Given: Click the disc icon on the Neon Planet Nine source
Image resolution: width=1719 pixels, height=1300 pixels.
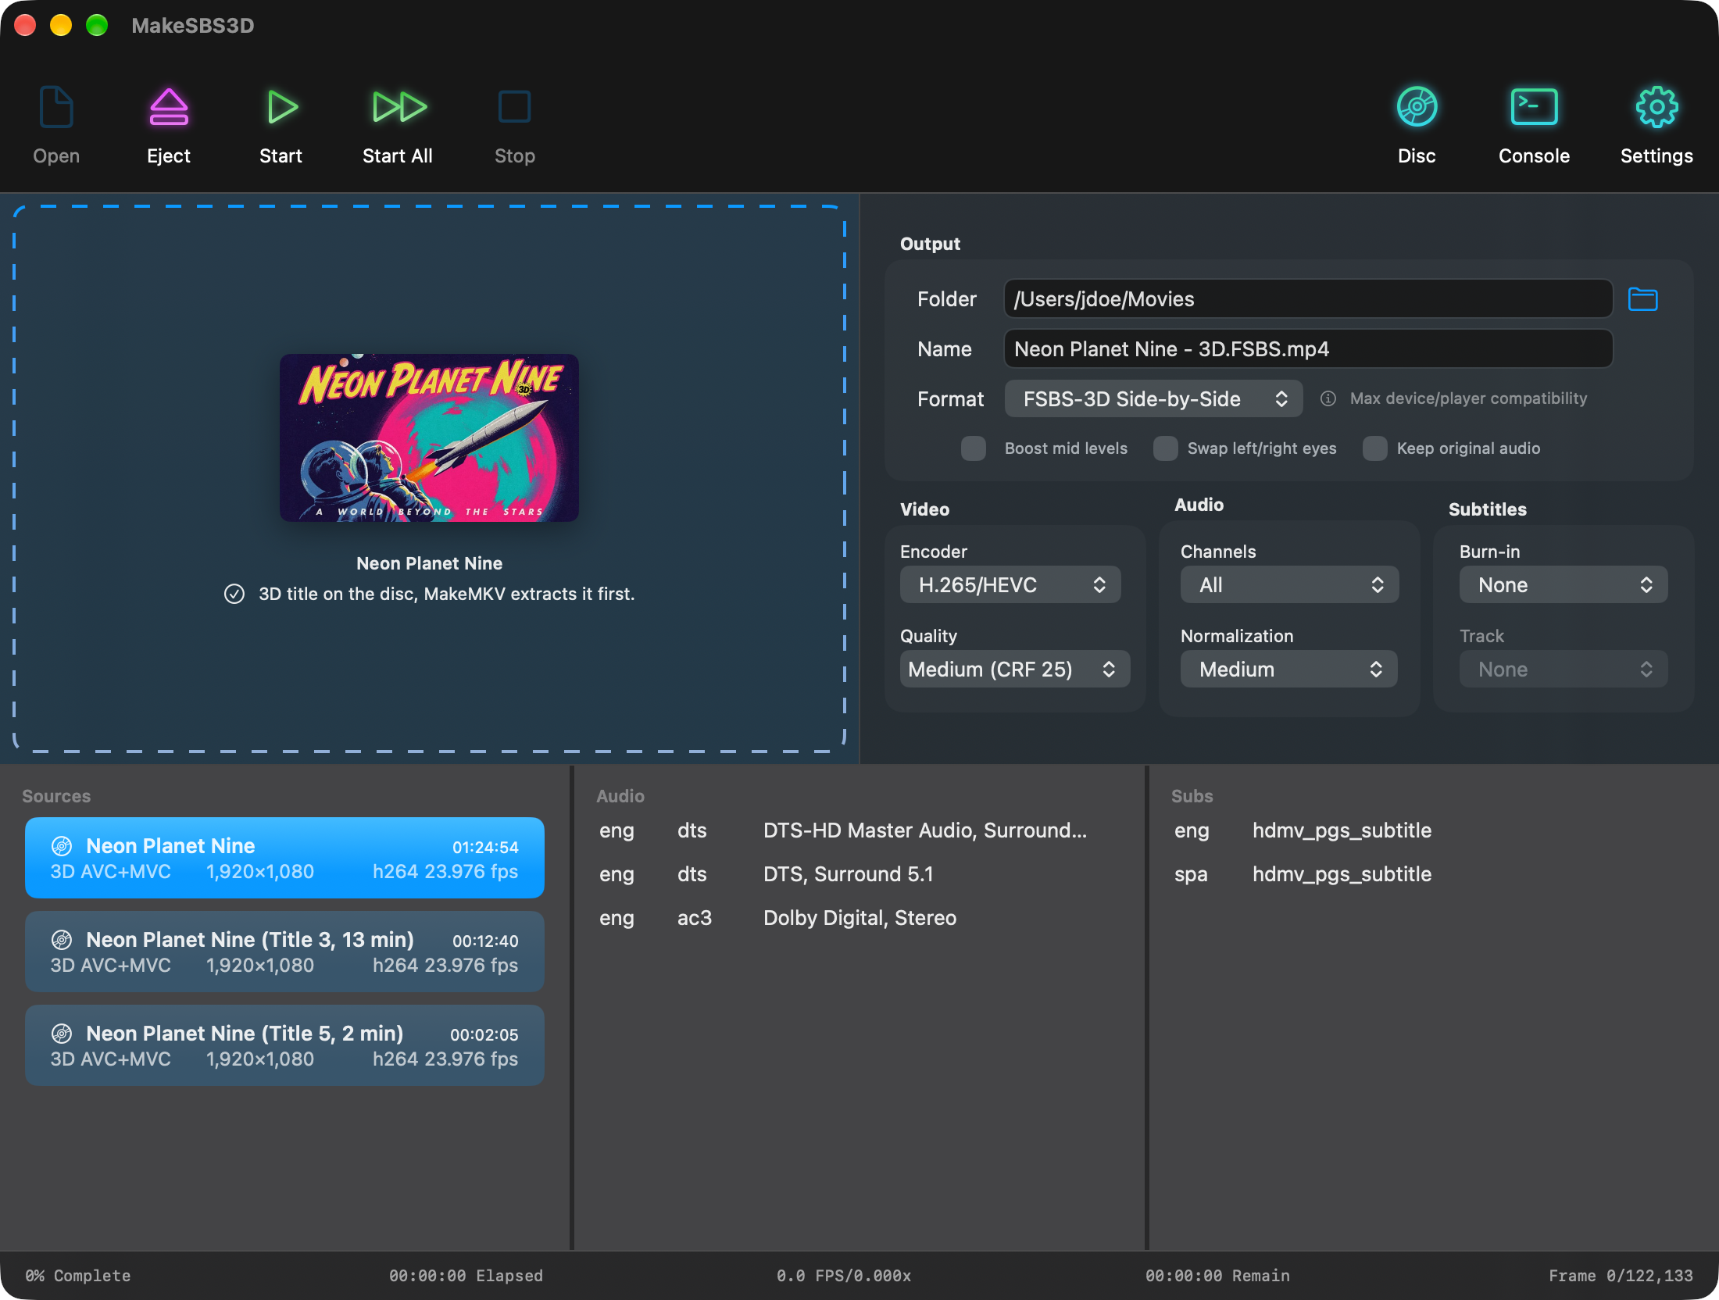Looking at the screenshot, I should [62, 846].
